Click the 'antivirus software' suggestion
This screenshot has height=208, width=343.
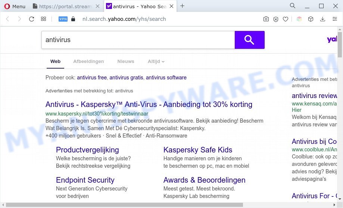click(x=166, y=78)
